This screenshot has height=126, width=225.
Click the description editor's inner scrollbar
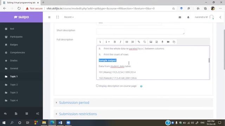(209, 60)
